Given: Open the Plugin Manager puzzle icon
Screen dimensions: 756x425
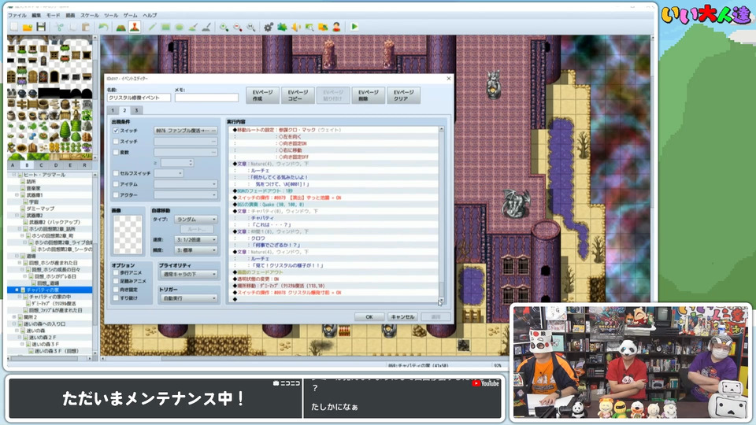Looking at the screenshot, I should (282, 27).
